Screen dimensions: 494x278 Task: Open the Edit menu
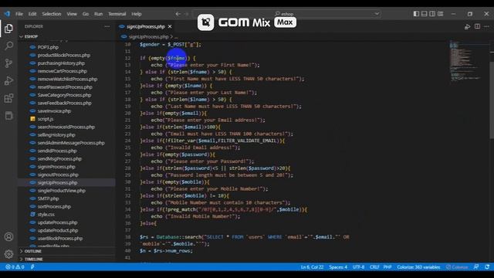coord(32,14)
